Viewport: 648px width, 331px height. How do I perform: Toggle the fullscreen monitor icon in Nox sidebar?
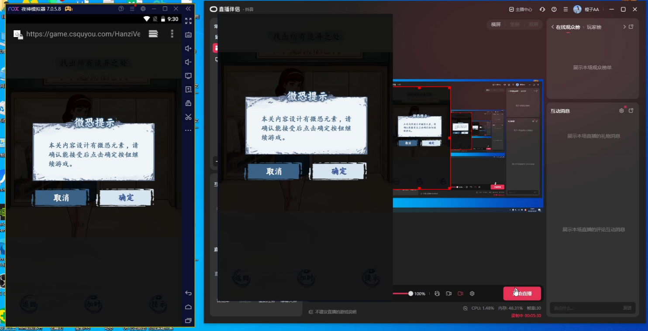(188, 75)
